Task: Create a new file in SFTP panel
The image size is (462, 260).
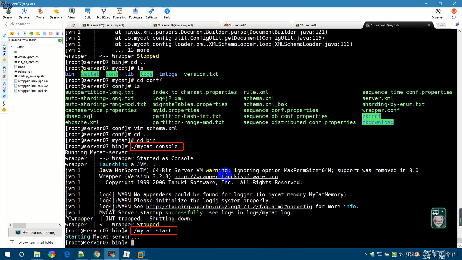Action: [44, 34]
